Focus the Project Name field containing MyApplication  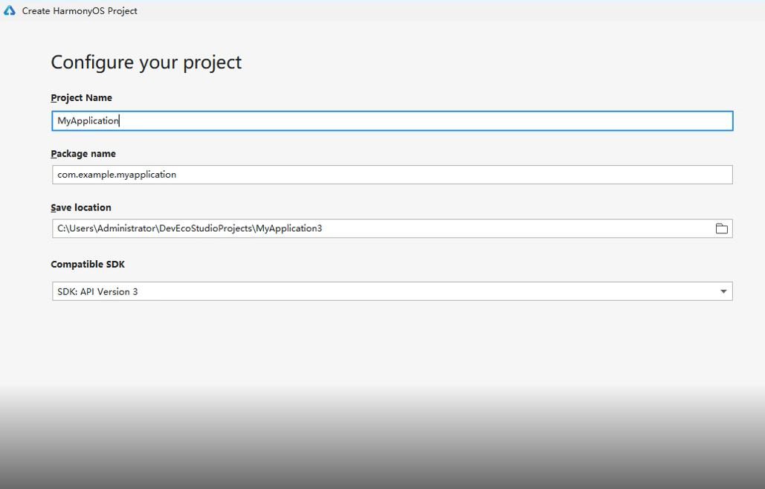[393, 121]
